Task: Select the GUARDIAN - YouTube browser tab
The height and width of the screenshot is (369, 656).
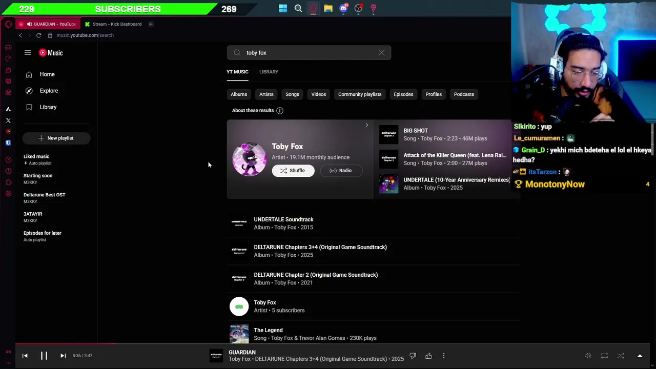Action: 48,24
